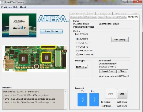The image size is (143, 112).
Task: Open the PMA Setting dialog
Action: point(120,40)
